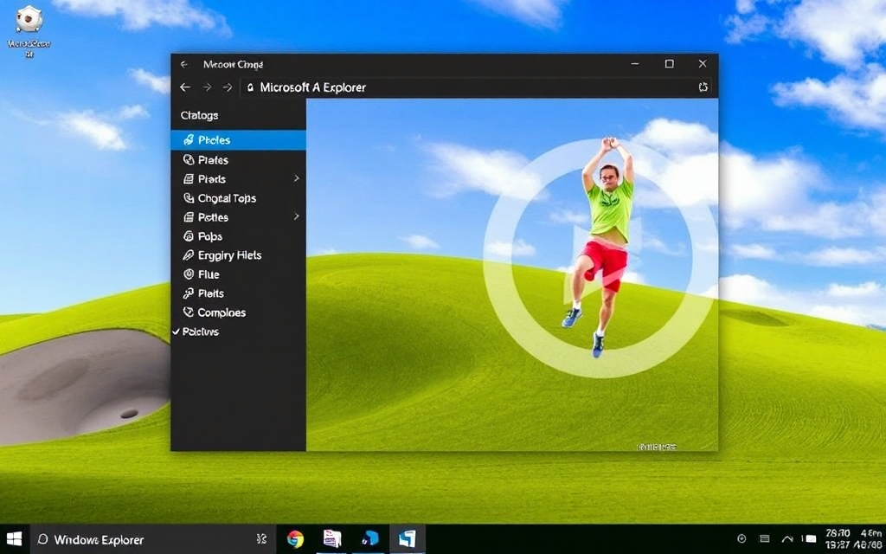Refresh using the icon right of the address bar
This screenshot has width=886, height=554.
click(x=703, y=87)
